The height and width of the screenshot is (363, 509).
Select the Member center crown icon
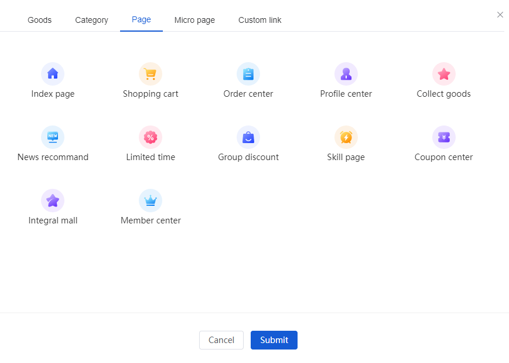point(151,201)
